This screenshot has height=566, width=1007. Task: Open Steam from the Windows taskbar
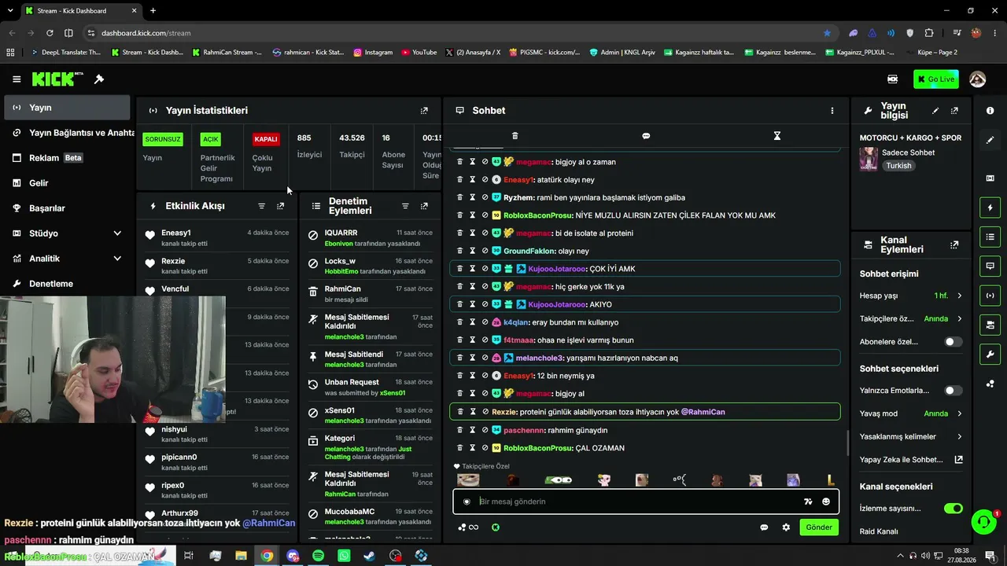tap(369, 556)
